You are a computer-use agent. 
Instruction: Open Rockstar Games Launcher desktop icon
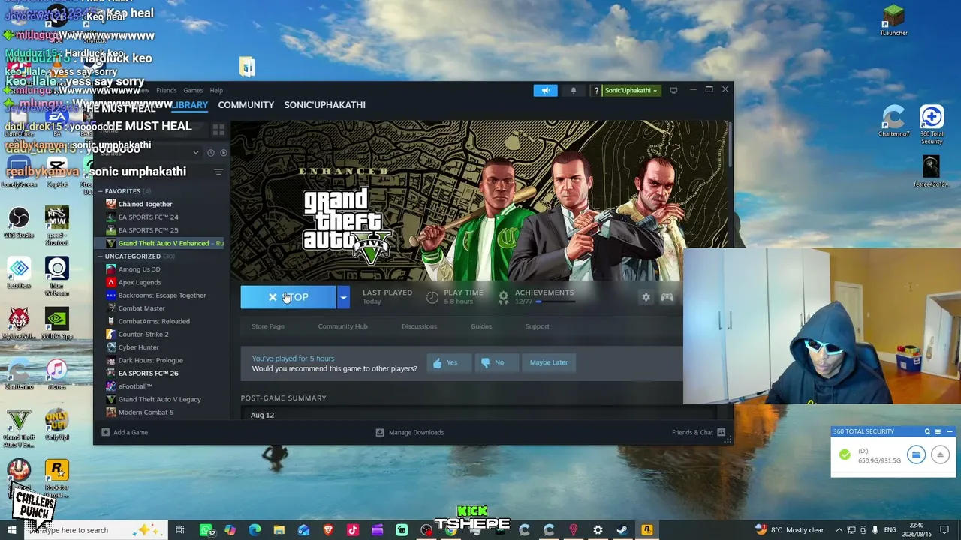(x=57, y=478)
